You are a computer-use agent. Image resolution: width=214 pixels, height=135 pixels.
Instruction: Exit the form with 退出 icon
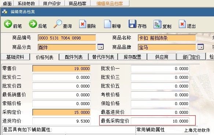(x=182, y=24)
